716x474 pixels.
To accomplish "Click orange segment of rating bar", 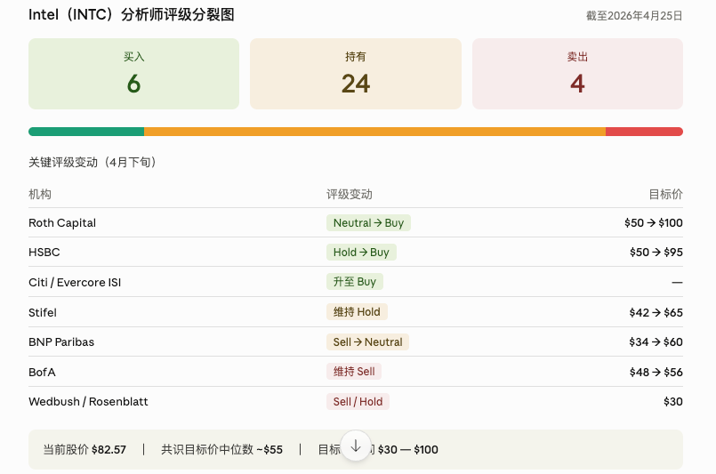I will (374, 132).
